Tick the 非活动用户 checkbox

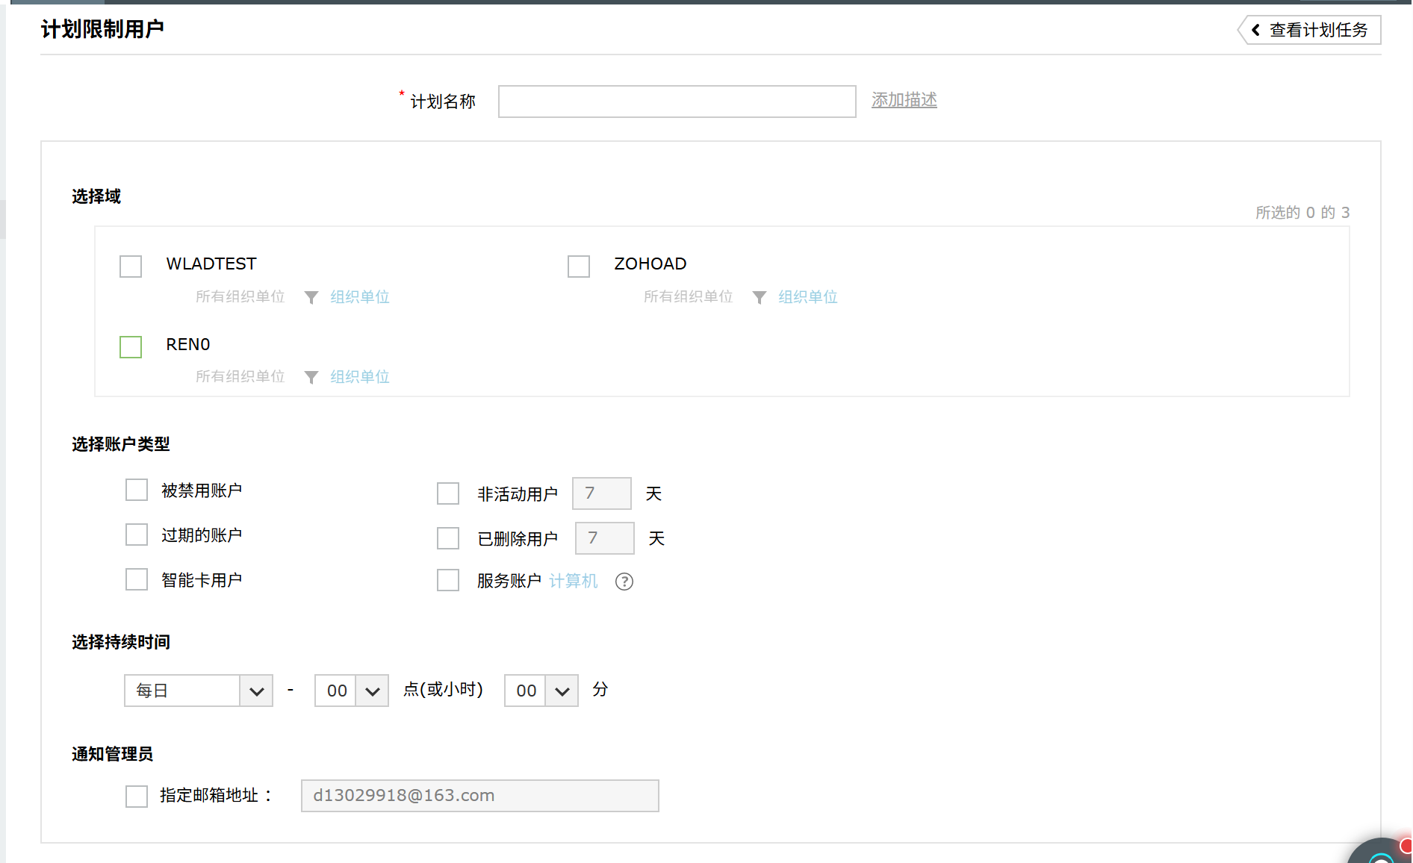point(448,493)
